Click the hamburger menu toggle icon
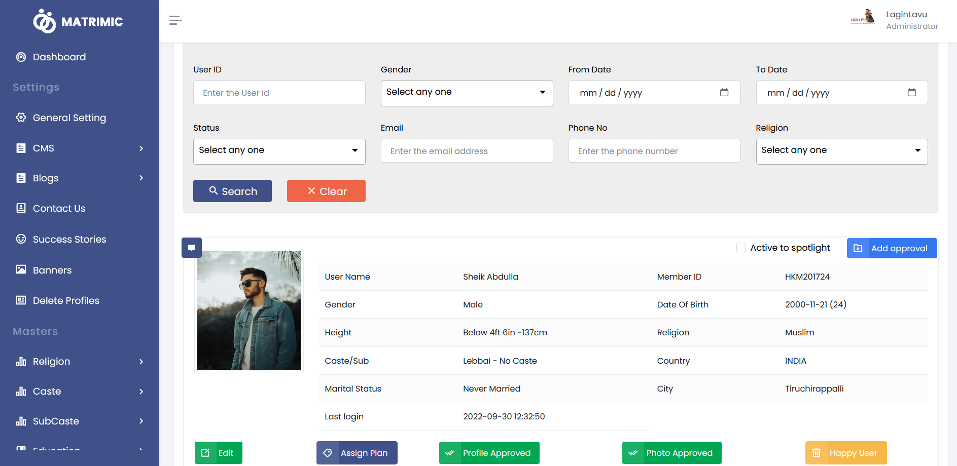The width and height of the screenshot is (957, 466). (175, 20)
